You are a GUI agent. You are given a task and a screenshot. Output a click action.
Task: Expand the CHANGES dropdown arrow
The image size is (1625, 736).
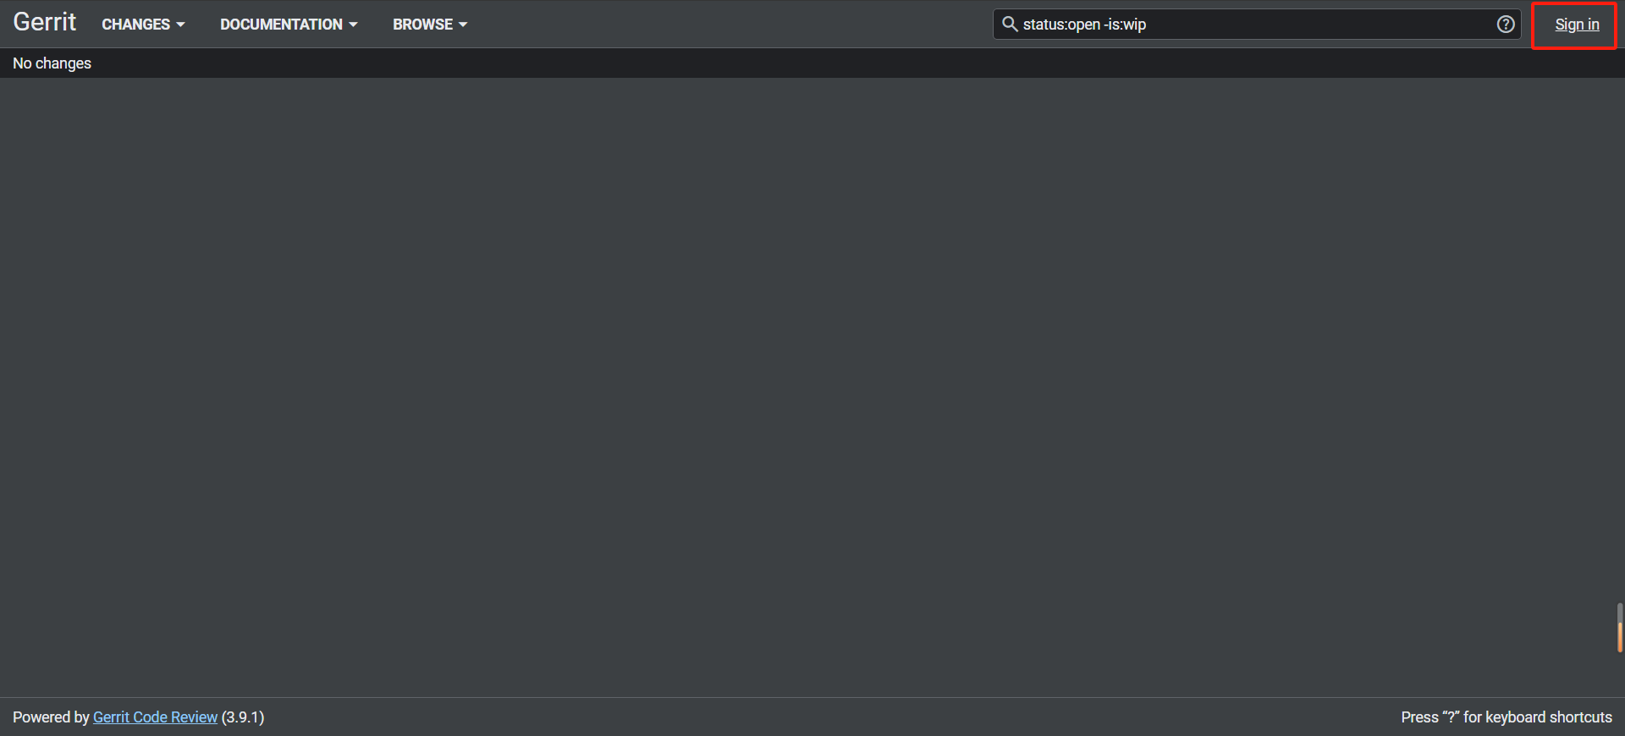point(180,25)
